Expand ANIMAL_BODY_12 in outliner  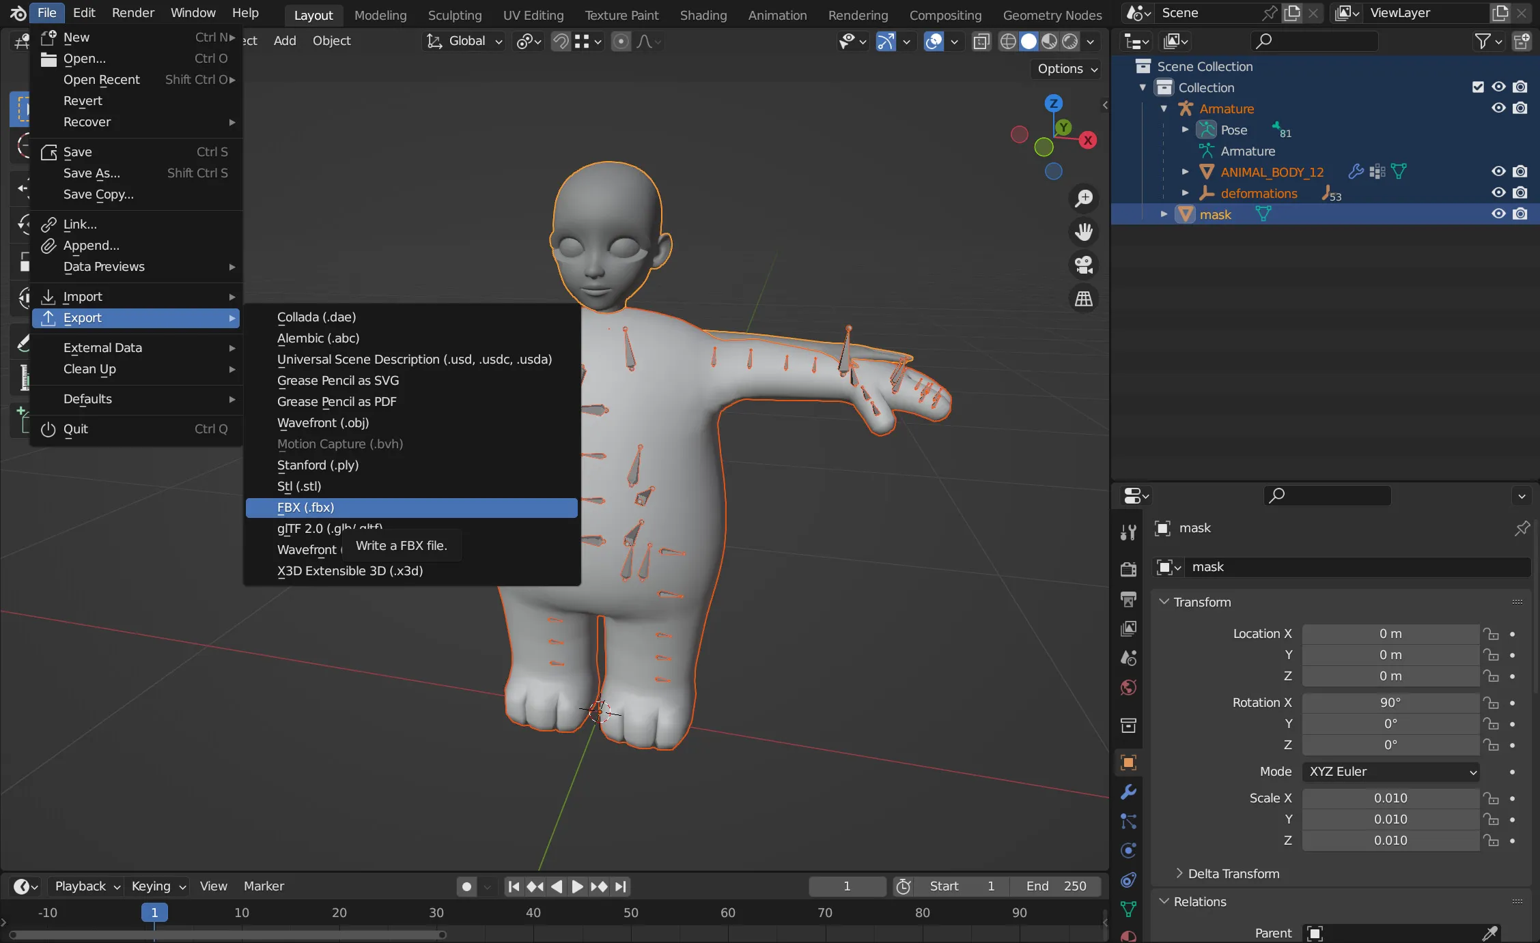click(1185, 172)
